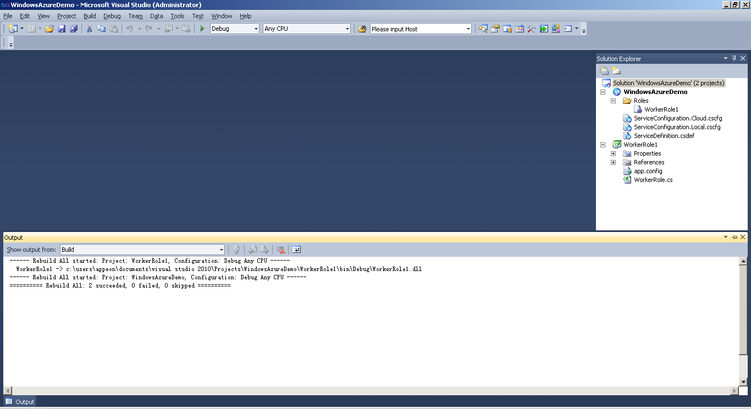Screen dimensions: 751x409
Task: Click the Find in Files binoculars-folder icon
Action: [362, 29]
